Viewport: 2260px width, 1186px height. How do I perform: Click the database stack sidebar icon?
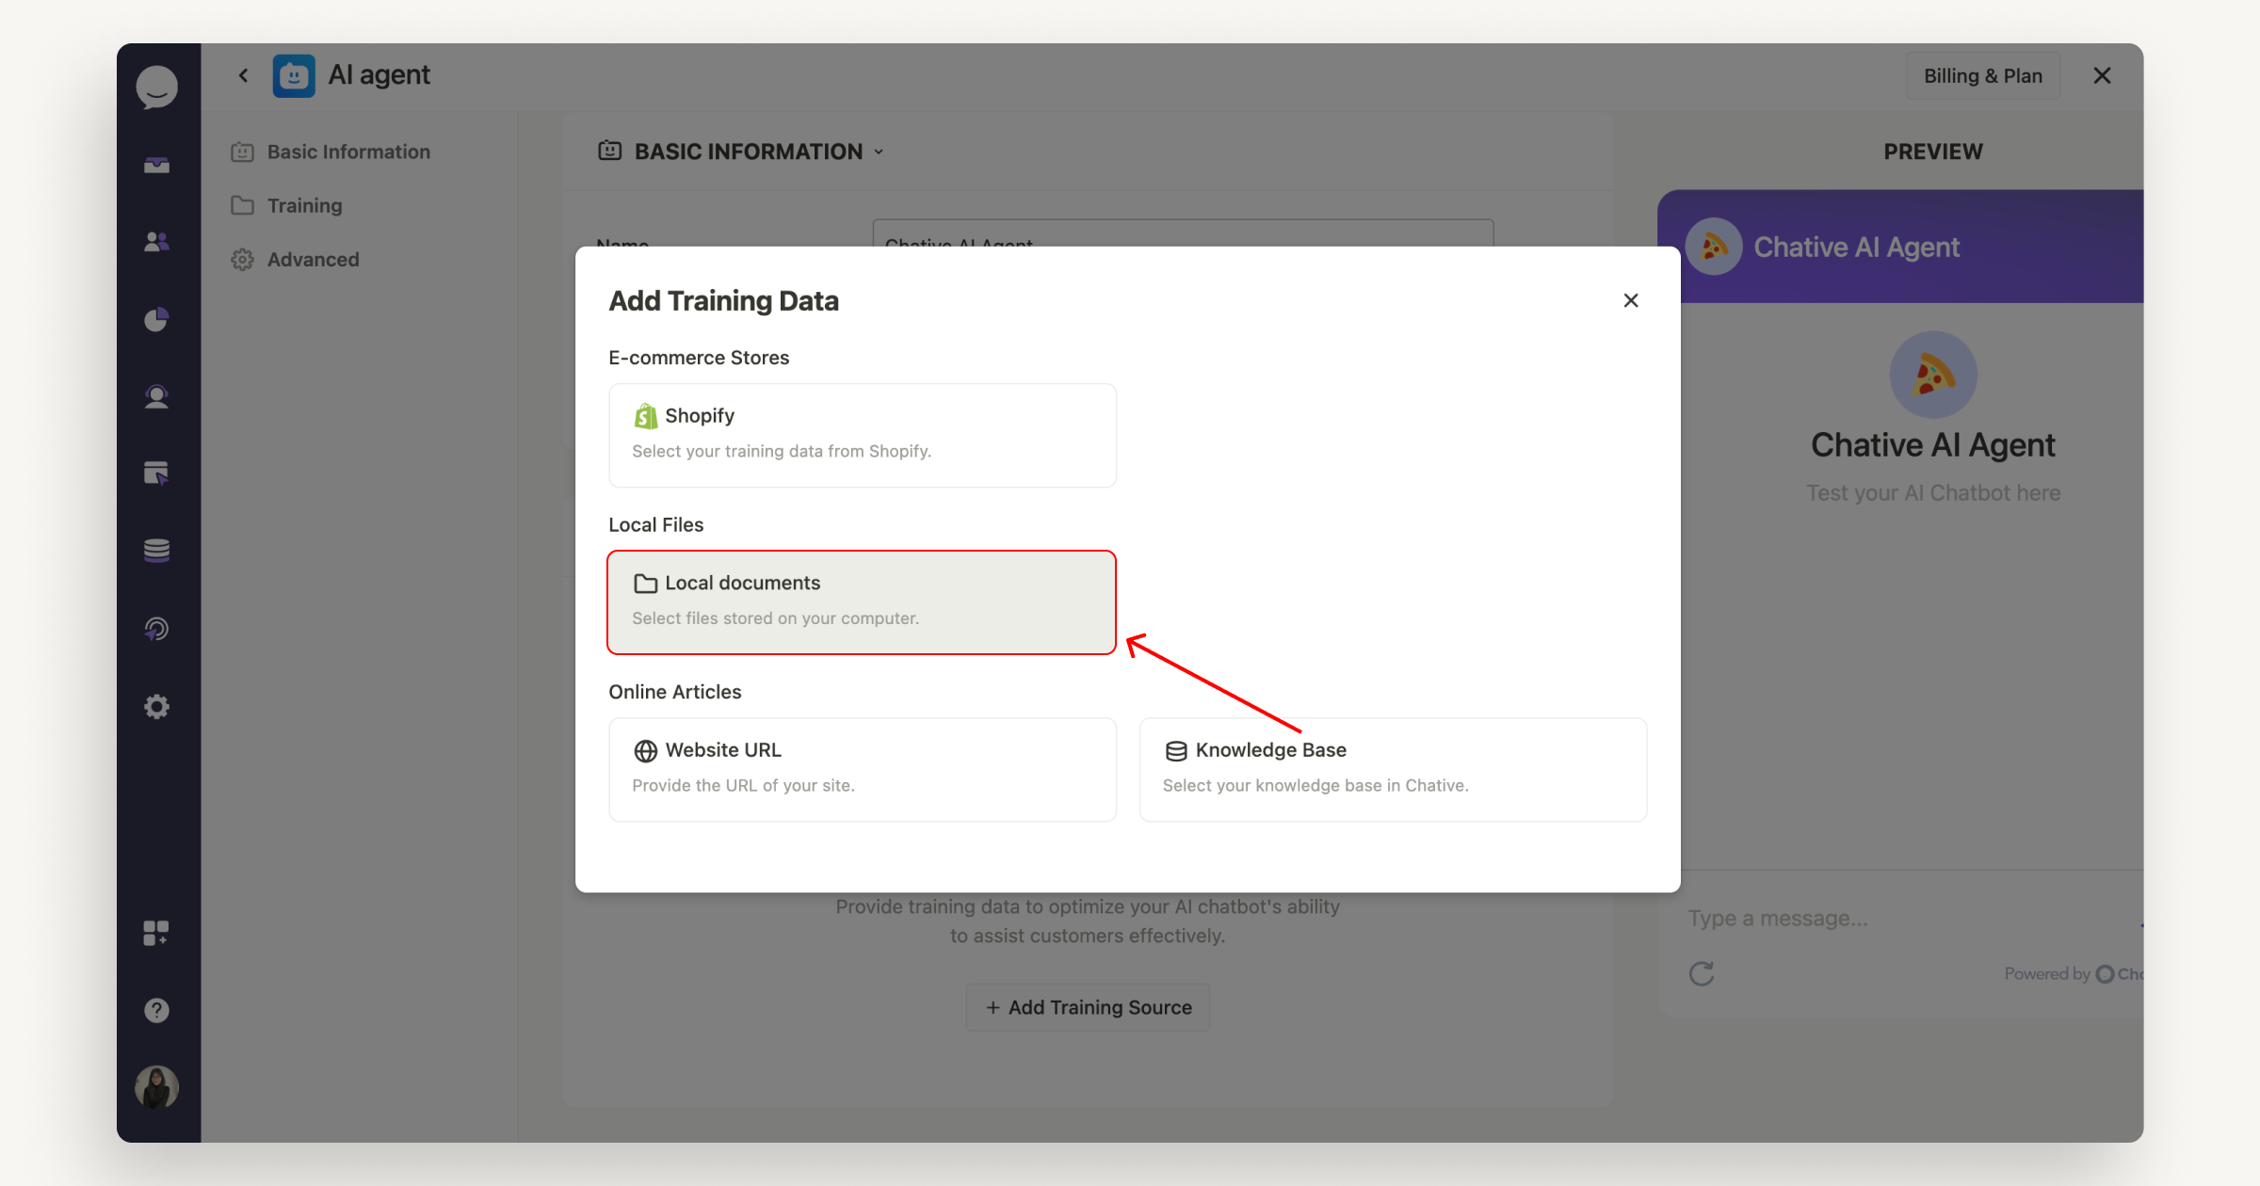tap(156, 551)
